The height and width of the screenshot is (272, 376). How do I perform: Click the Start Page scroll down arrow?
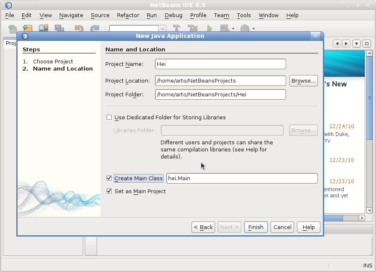click(x=369, y=211)
